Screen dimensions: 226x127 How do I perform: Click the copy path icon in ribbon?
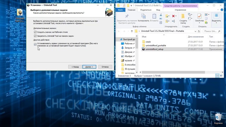161,19
